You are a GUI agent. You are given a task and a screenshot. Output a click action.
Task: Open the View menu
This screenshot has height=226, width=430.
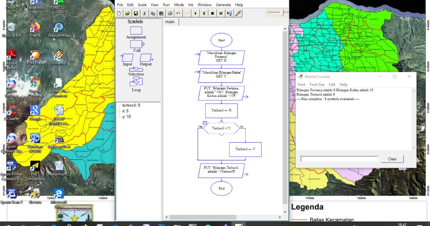click(x=154, y=5)
